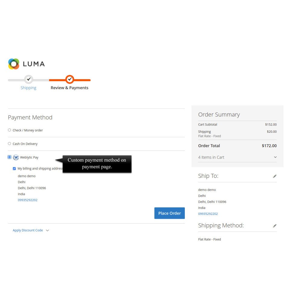Click Delhi, Delhi 110096 in billing address
The image size is (301, 301).
tap(32, 188)
